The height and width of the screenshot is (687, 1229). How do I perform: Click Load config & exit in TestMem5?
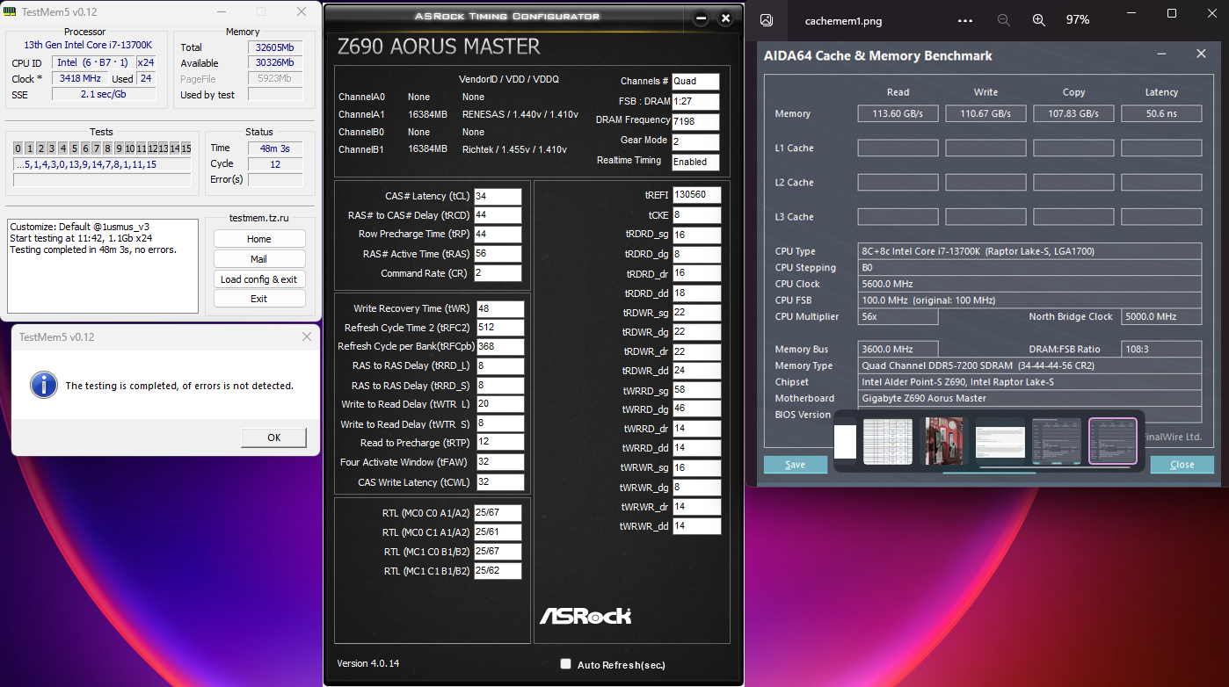coord(259,279)
